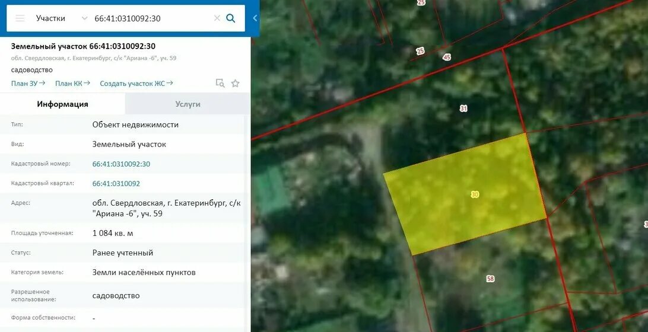This screenshot has height=332, width=648.
Task: Click parcel label 58 on the map
Action: (x=490, y=279)
